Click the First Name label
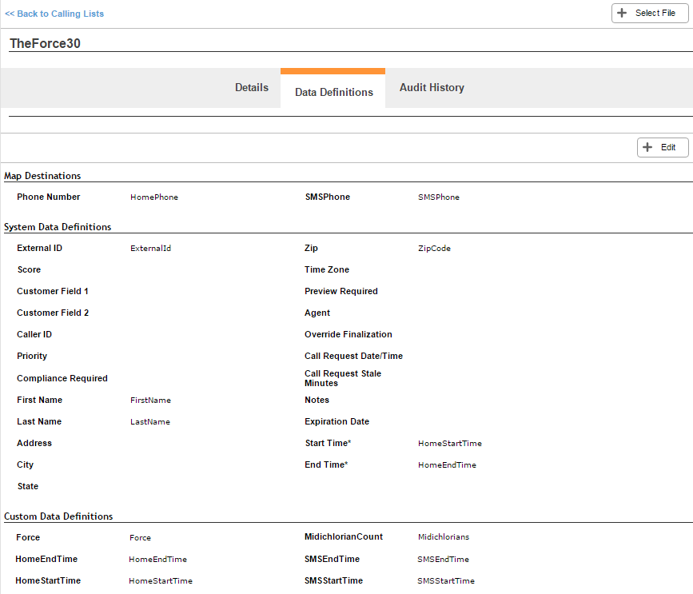The height and width of the screenshot is (594, 693). pyautogui.click(x=39, y=400)
